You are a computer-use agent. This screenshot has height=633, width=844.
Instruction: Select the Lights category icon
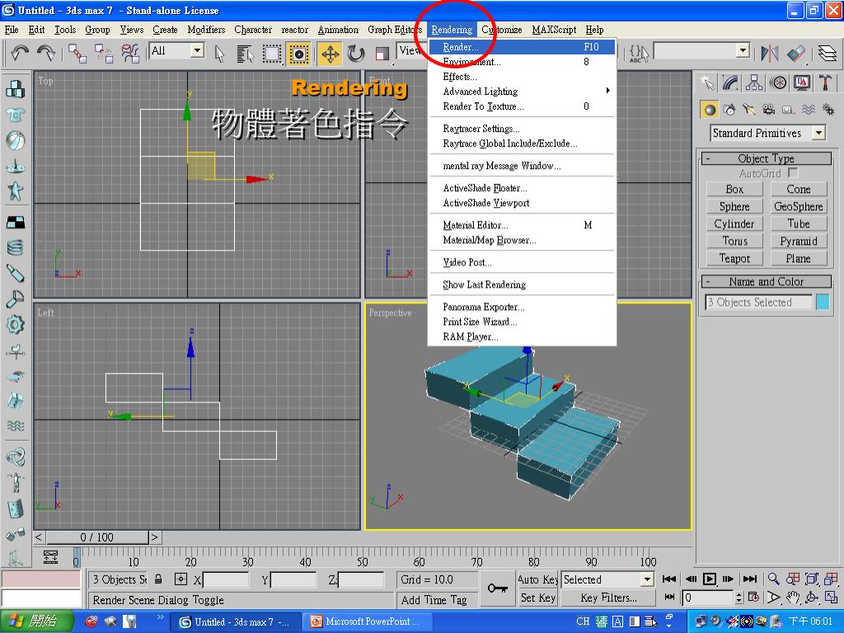click(x=749, y=110)
